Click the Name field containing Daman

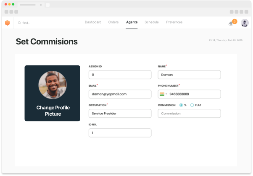pos(189,75)
